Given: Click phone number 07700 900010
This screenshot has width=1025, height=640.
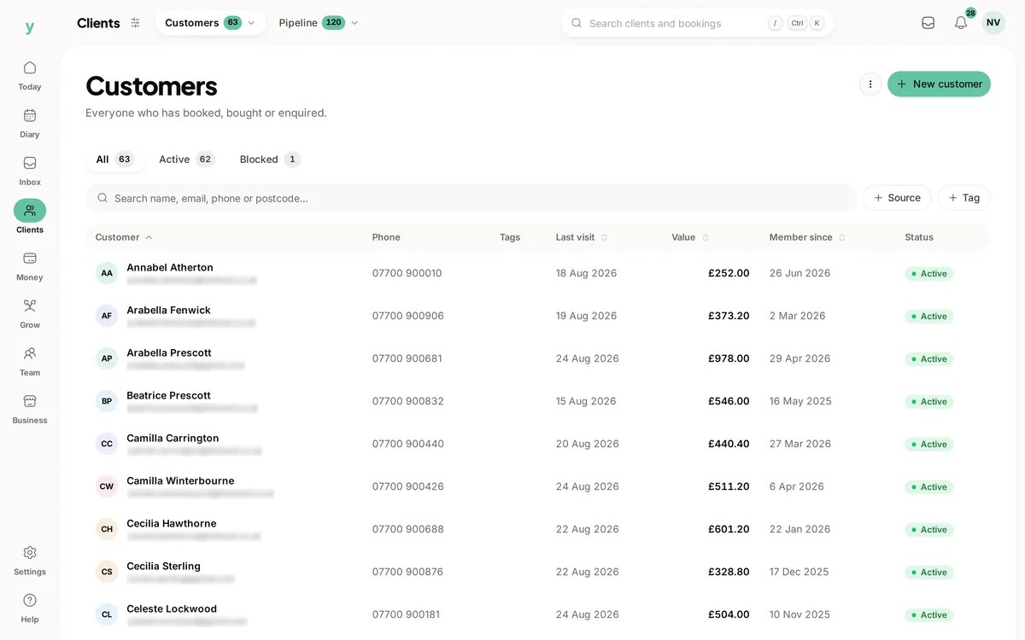Looking at the screenshot, I should 407,273.
